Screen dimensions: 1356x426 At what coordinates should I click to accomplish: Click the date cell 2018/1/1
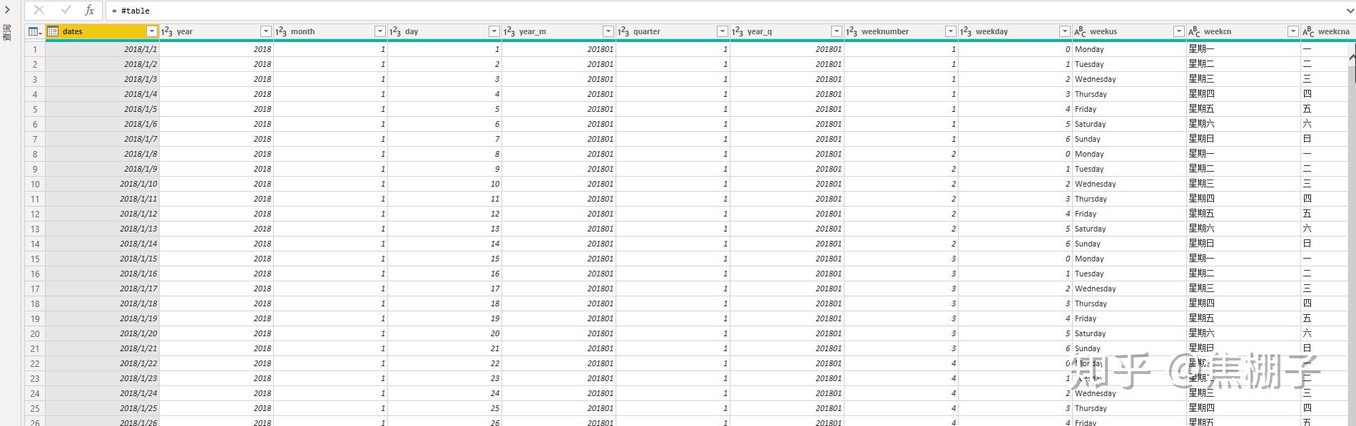(102, 49)
